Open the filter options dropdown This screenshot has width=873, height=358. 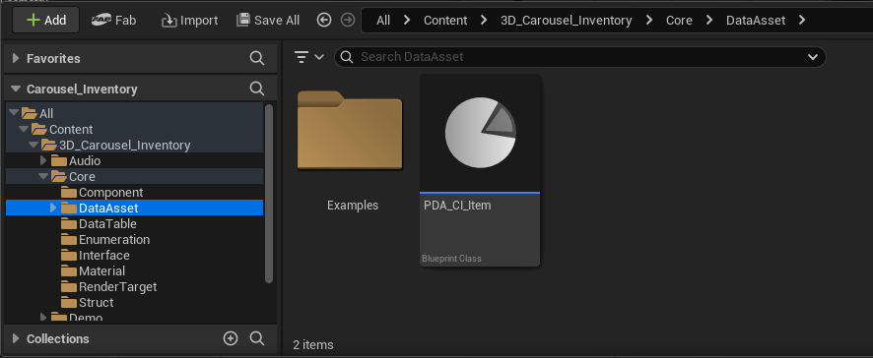click(309, 57)
